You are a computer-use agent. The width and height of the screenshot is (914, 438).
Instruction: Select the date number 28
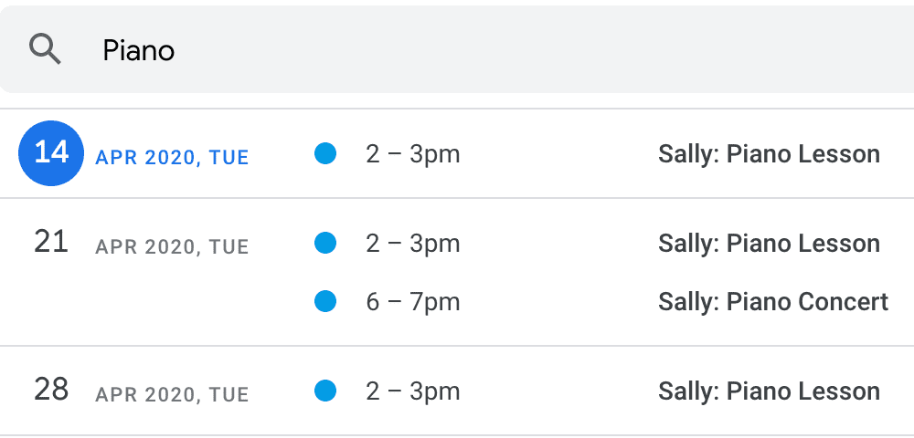(x=51, y=390)
